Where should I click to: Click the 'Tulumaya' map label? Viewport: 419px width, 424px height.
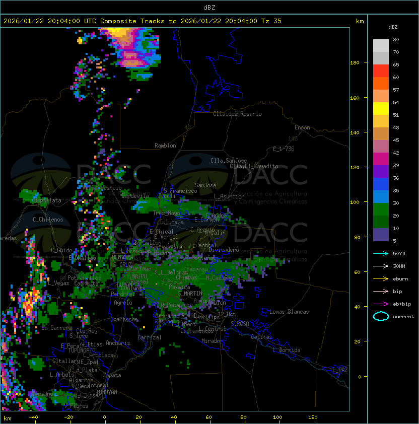tap(172, 222)
